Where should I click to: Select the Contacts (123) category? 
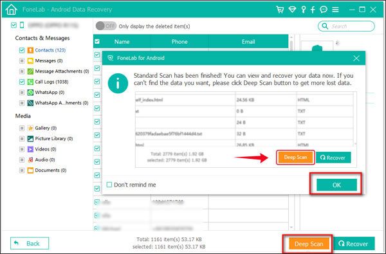click(50, 50)
